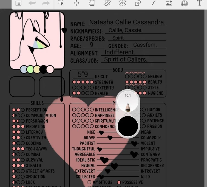Click the SKILLS section heading
The image size is (207, 187).
coord(37,103)
